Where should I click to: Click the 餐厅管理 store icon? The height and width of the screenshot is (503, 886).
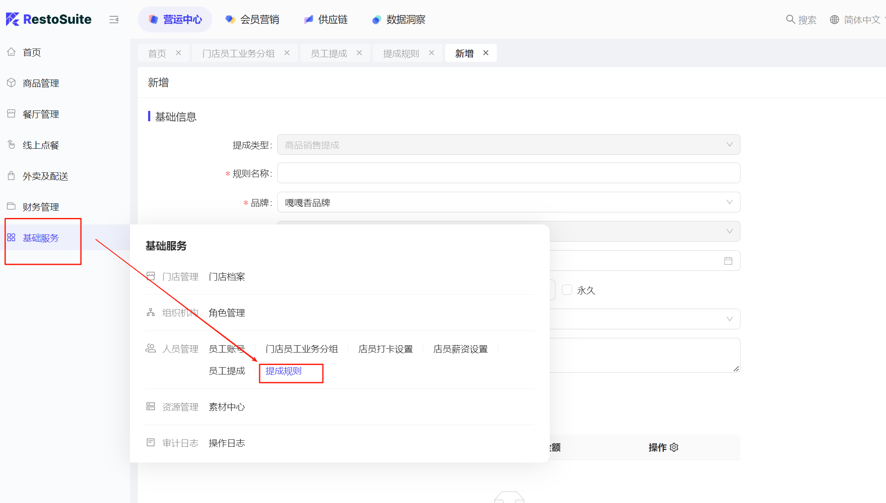point(11,113)
